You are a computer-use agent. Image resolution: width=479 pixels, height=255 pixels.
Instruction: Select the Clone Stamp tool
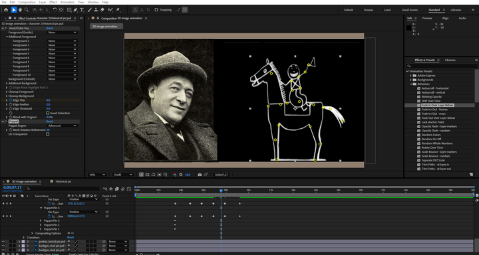[x=96, y=10]
